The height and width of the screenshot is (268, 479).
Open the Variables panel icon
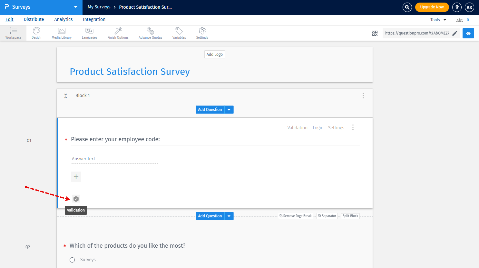pos(179,33)
